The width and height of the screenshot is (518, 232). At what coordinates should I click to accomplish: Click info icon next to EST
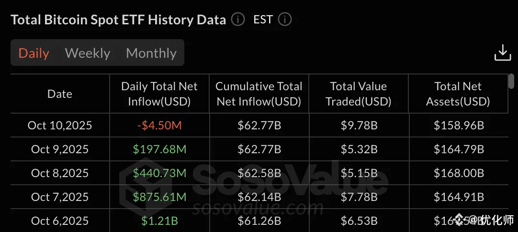click(x=284, y=20)
